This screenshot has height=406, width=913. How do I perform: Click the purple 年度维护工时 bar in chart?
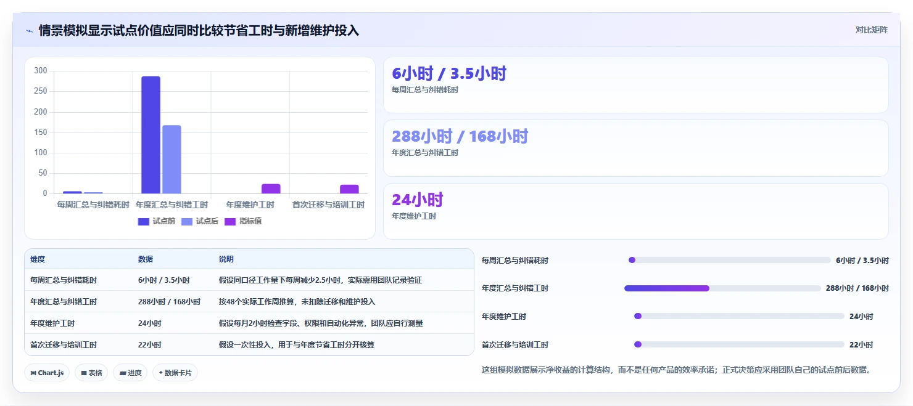pyautogui.click(x=271, y=189)
